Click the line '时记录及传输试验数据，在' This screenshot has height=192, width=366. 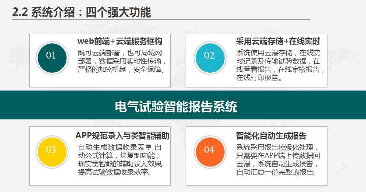click(x=278, y=61)
